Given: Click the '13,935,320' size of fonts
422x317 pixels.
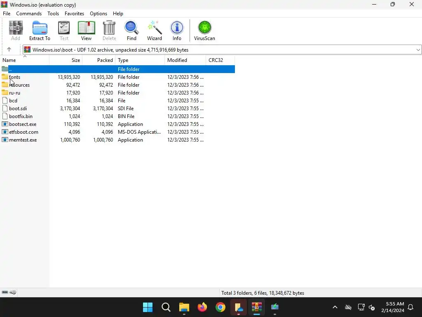Looking at the screenshot, I should click(x=69, y=77).
